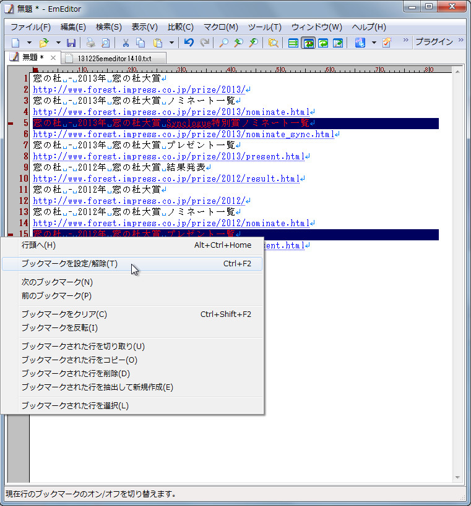This screenshot has width=471, height=506.
Task: Click the Redo icon
Action: 204,43
